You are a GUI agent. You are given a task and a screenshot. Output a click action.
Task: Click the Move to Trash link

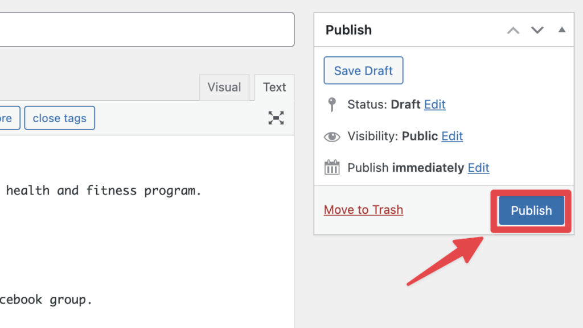click(363, 210)
